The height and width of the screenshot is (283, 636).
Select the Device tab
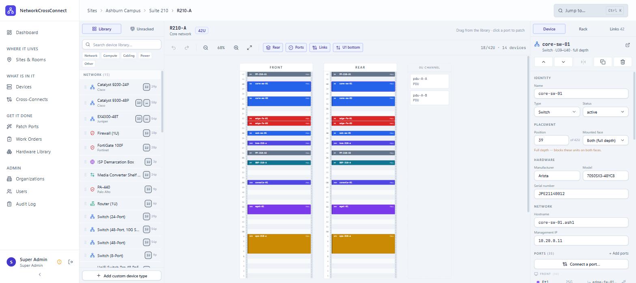[549, 29]
